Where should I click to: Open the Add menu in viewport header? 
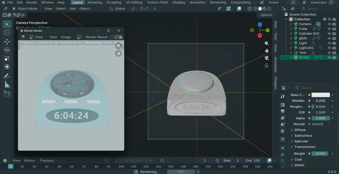(x=73, y=9)
